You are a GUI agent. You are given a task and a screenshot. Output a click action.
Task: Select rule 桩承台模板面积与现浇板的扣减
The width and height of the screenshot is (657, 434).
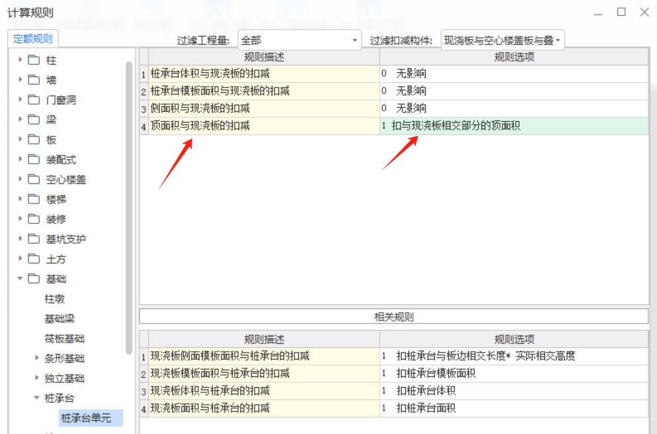[264, 91]
